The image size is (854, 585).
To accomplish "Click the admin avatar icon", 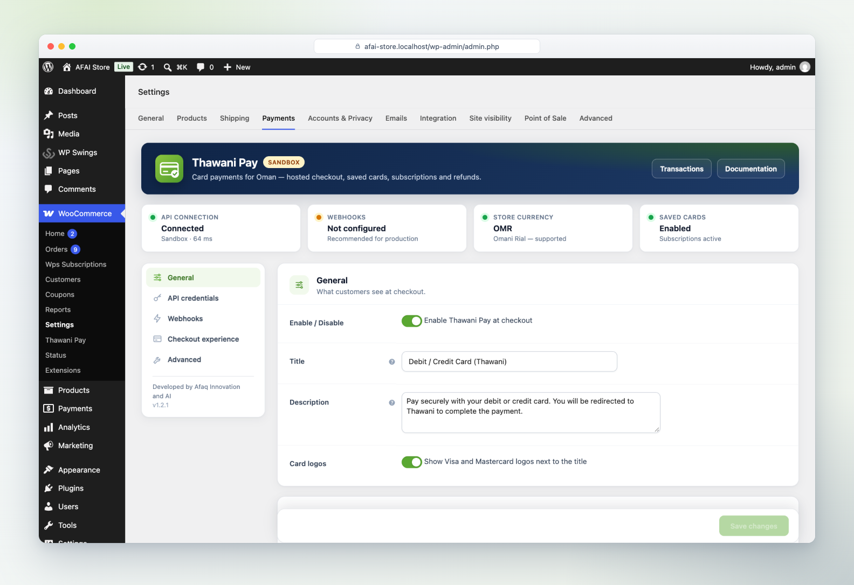I will click(805, 67).
